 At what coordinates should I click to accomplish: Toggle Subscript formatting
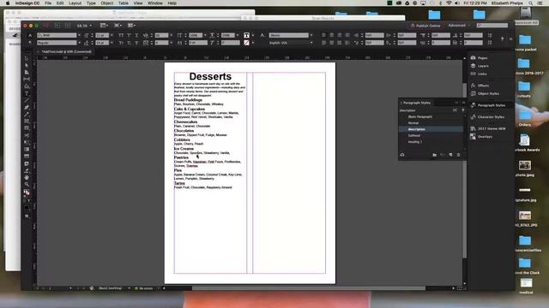click(130, 43)
